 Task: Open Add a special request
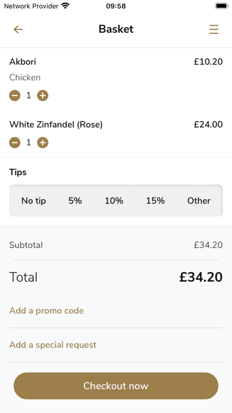(x=53, y=345)
